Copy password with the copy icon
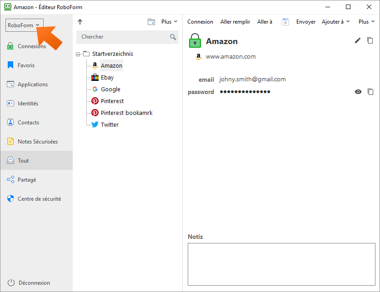This screenshot has width=380, height=292. pos(370,92)
